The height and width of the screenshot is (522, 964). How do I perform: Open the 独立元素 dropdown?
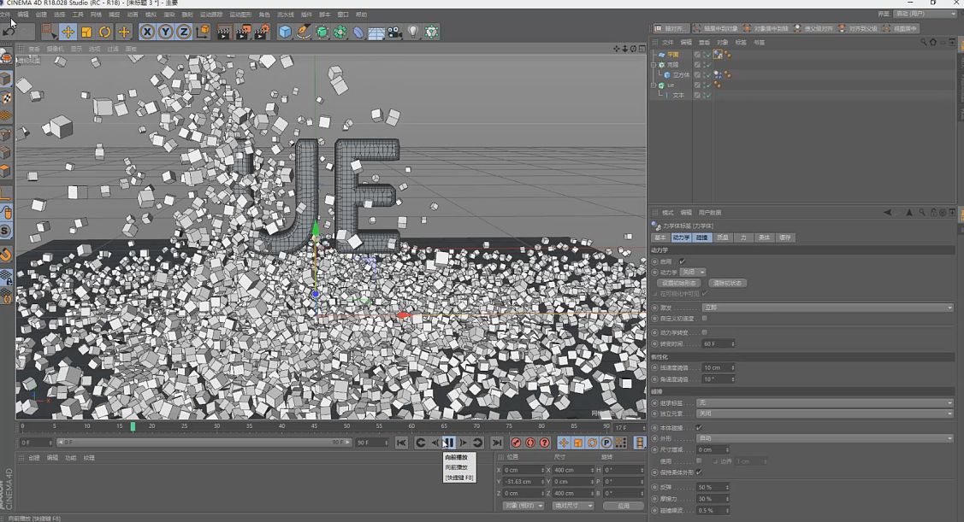tap(825, 413)
